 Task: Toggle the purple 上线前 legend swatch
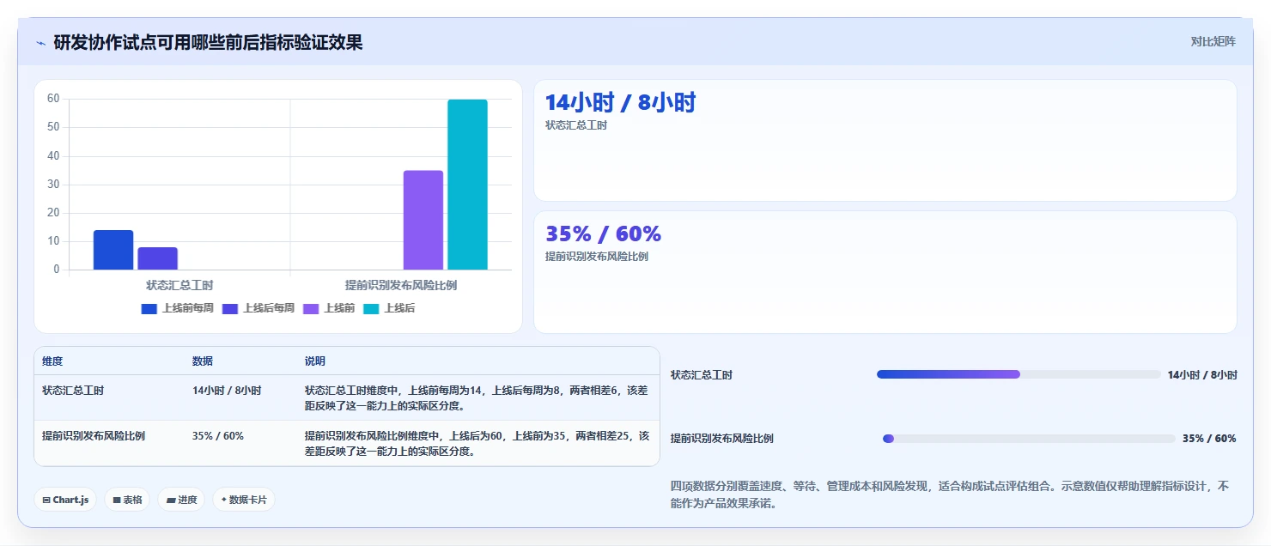point(311,308)
